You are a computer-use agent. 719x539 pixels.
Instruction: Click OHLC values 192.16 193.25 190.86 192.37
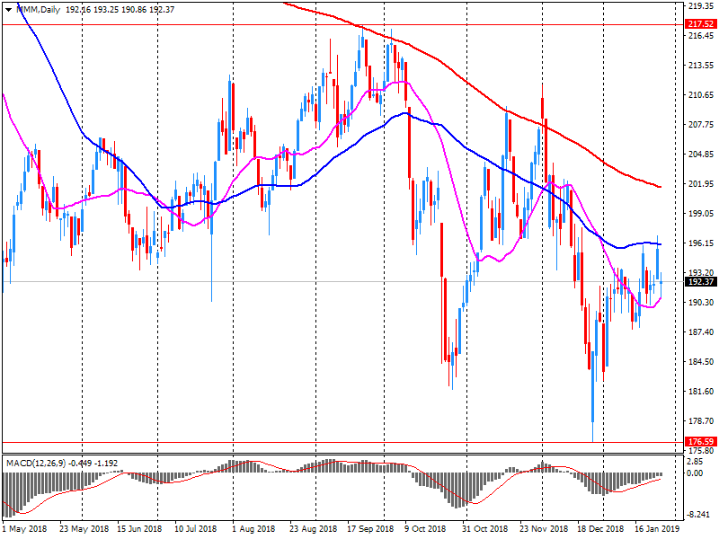120,9
